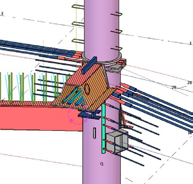Click the grid label E at the left

tap(3, 14)
